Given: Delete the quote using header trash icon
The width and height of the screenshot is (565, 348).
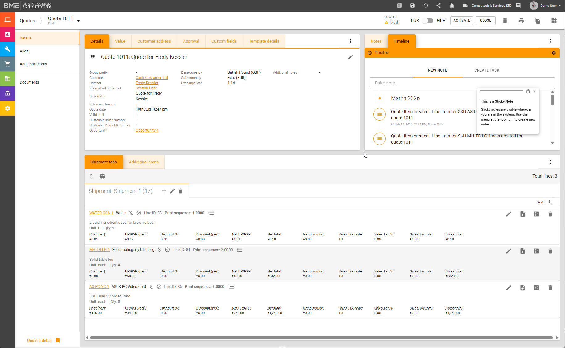Looking at the screenshot, I should [x=505, y=21].
